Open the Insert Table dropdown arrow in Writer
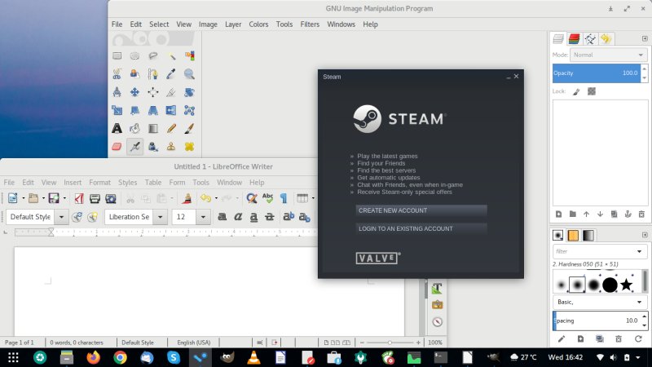Image resolution: width=652 pixels, height=367 pixels. click(x=313, y=198)
